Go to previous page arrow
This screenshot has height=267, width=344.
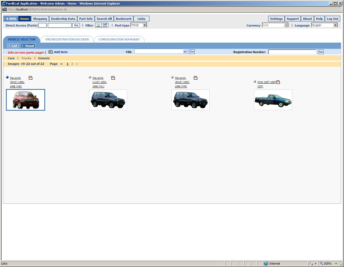point(62,64)
